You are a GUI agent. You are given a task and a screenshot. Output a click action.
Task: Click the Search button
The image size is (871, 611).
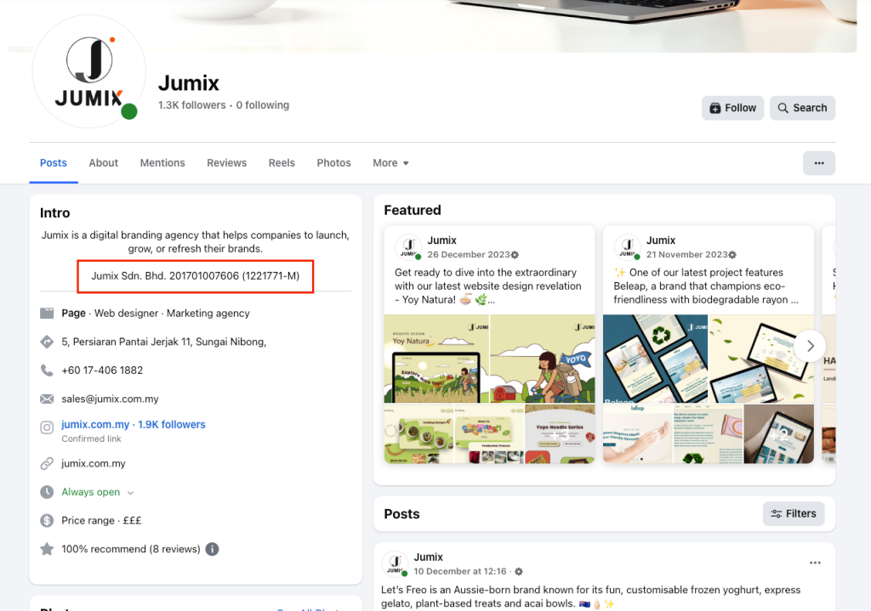[x=802, y=108]
